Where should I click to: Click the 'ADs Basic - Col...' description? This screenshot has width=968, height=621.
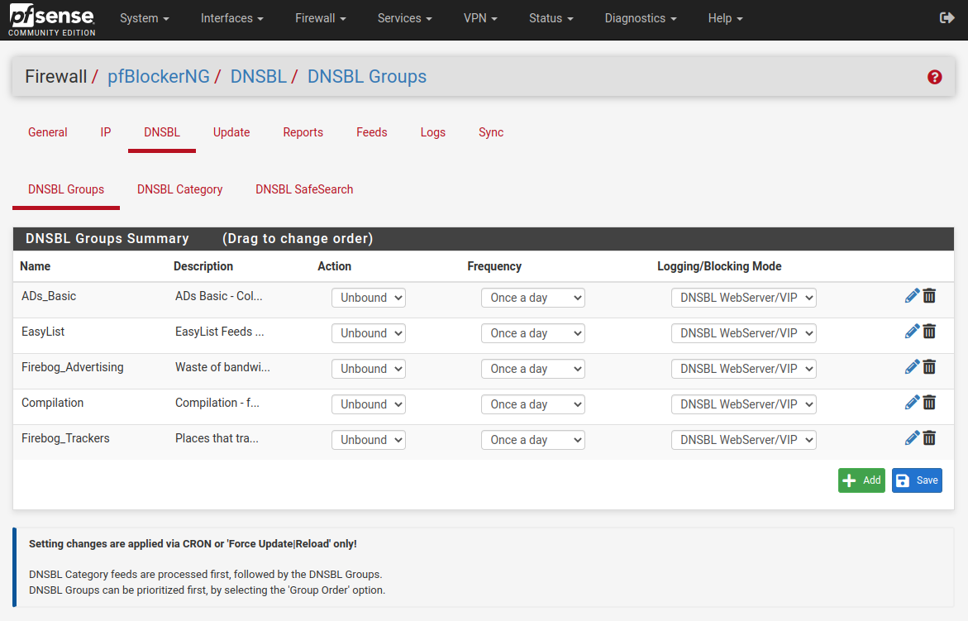(218, 296)
